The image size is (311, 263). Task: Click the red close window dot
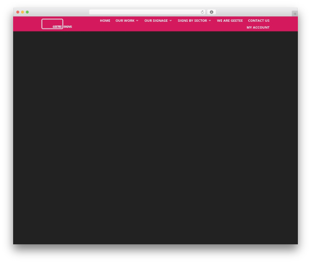(x=18, y=12)
